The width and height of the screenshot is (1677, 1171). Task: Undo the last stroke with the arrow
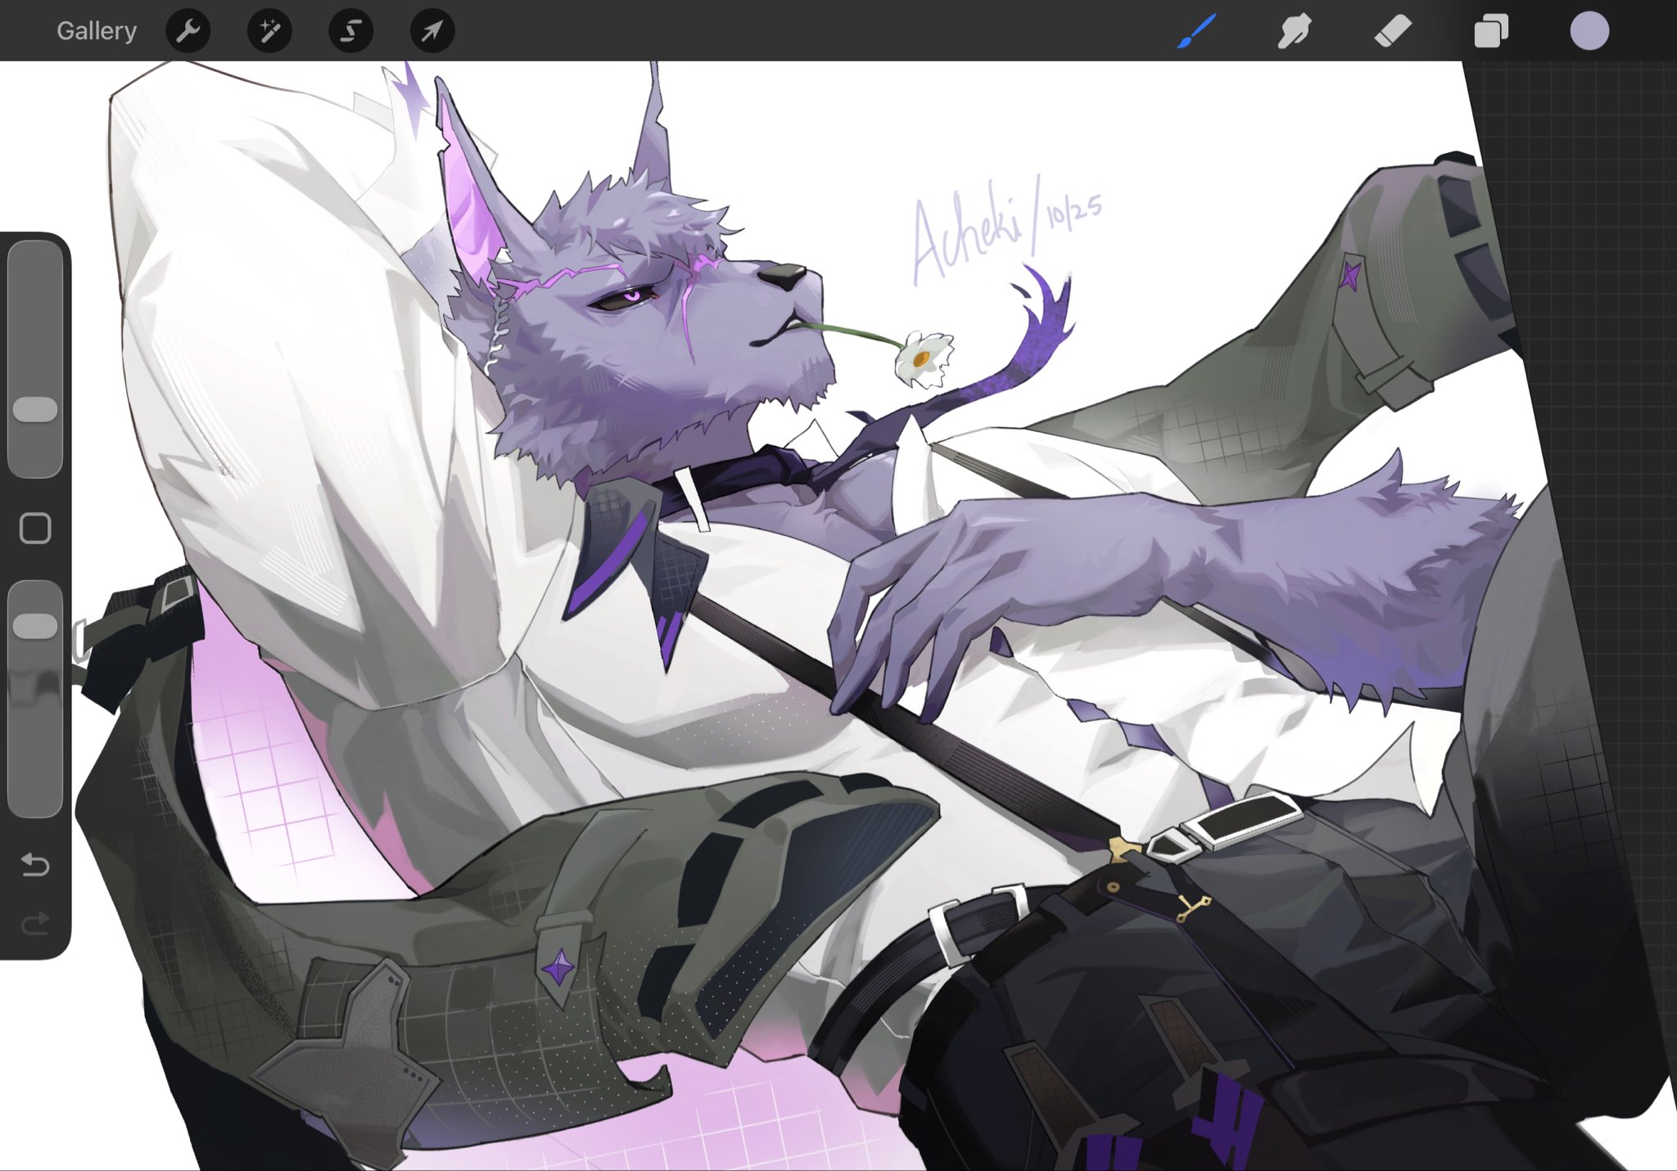[35, 864]
